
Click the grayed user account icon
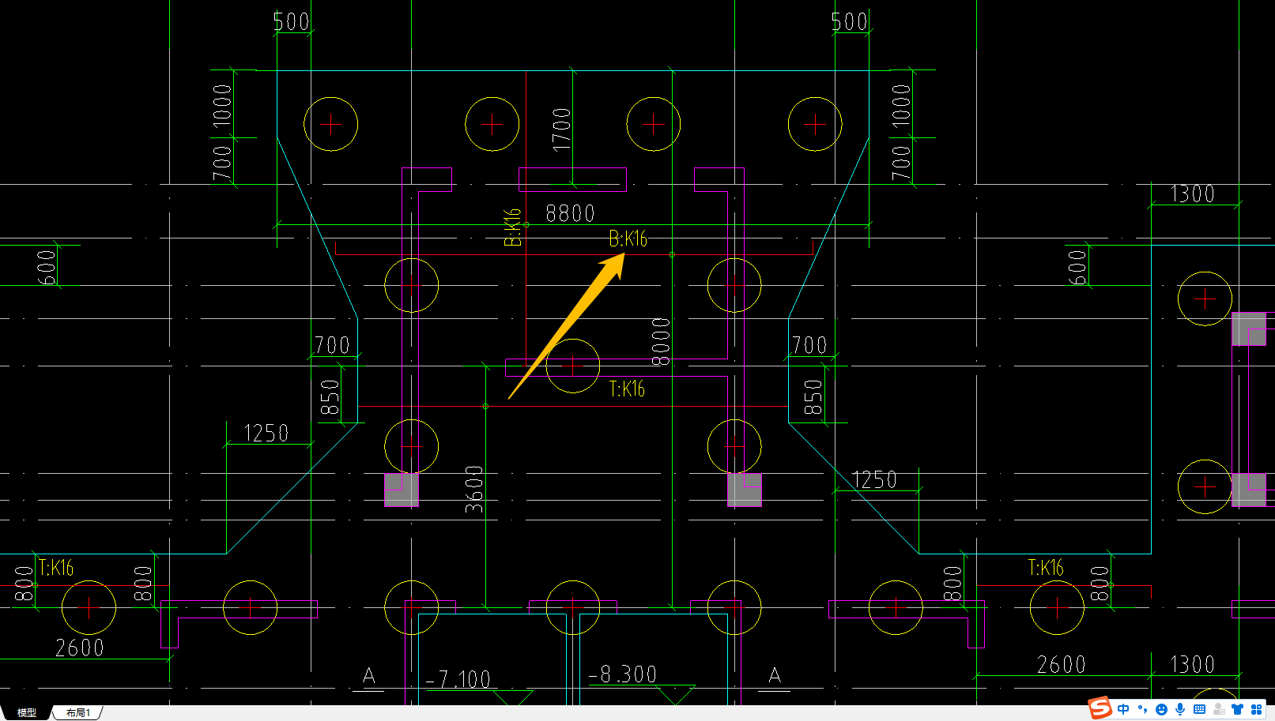[x=1219, y=709]
